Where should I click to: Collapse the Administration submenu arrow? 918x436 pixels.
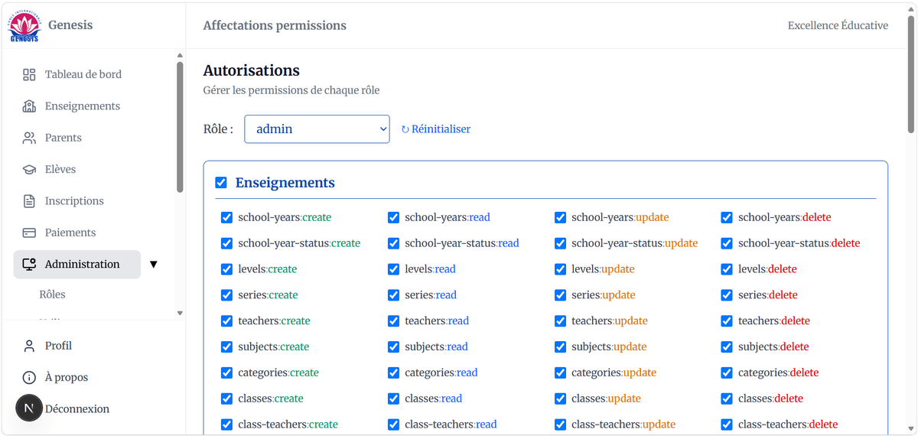[153, 265]
